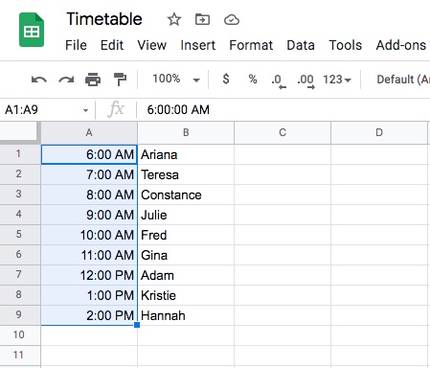
Task: Select the cell Kristie
Action: (x=186, y=295)
